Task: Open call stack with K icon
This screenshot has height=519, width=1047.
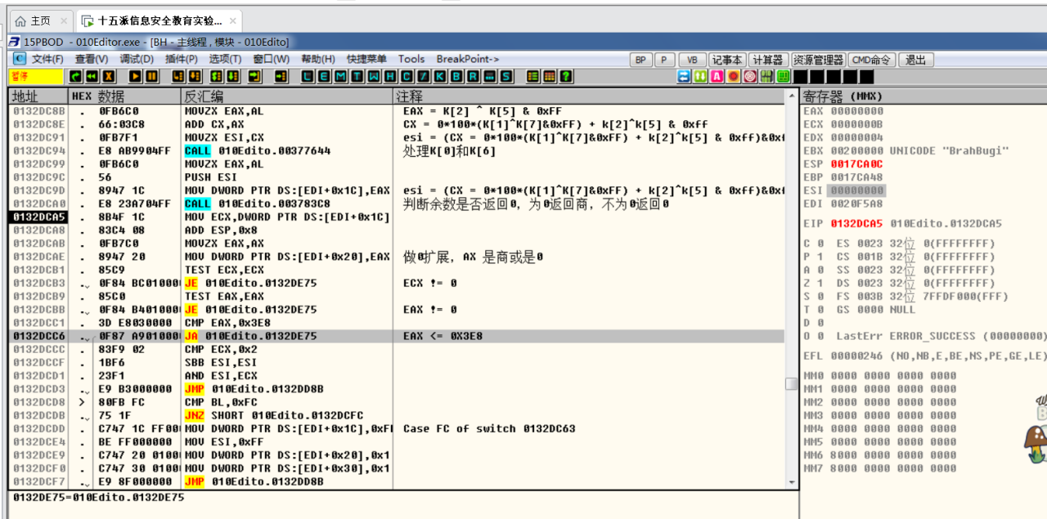Action: [440, 76]
